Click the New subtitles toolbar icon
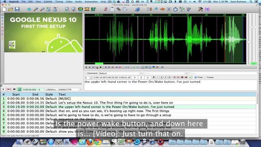Viewport: 261px width, 147px height. (x=4, y=9)
